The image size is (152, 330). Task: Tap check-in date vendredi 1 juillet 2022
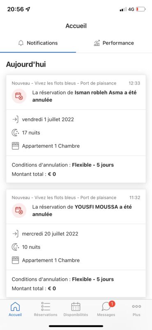click(x=48, y=120)
